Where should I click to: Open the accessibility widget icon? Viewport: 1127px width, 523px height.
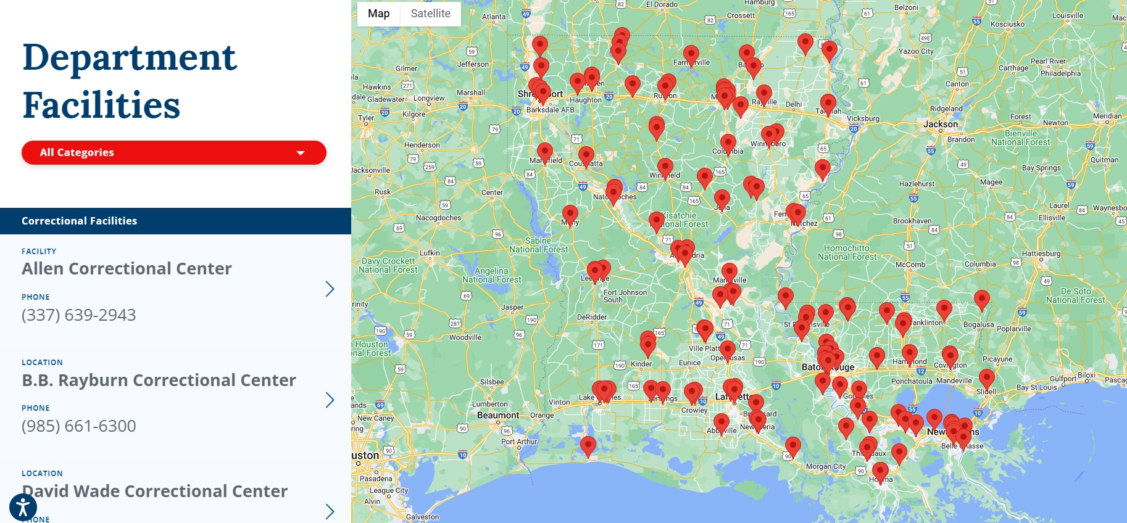pos(23,508)
